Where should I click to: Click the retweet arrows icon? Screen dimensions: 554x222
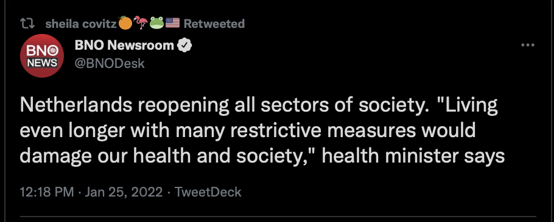(27, 24)
